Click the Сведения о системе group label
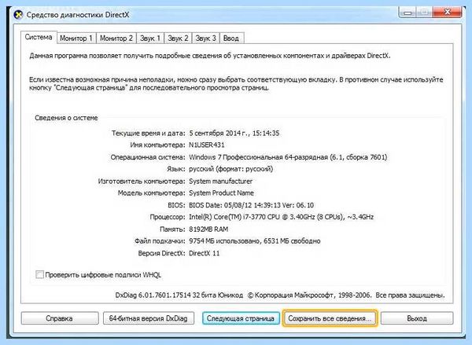Image resolution: width=472 pixels, height=345 pixels. pos(66,118)
